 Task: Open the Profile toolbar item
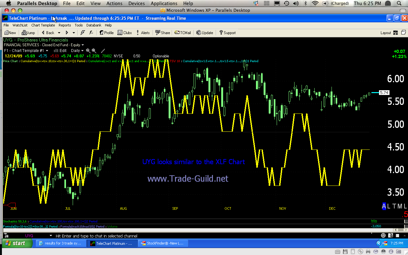[x=106, y=33]
